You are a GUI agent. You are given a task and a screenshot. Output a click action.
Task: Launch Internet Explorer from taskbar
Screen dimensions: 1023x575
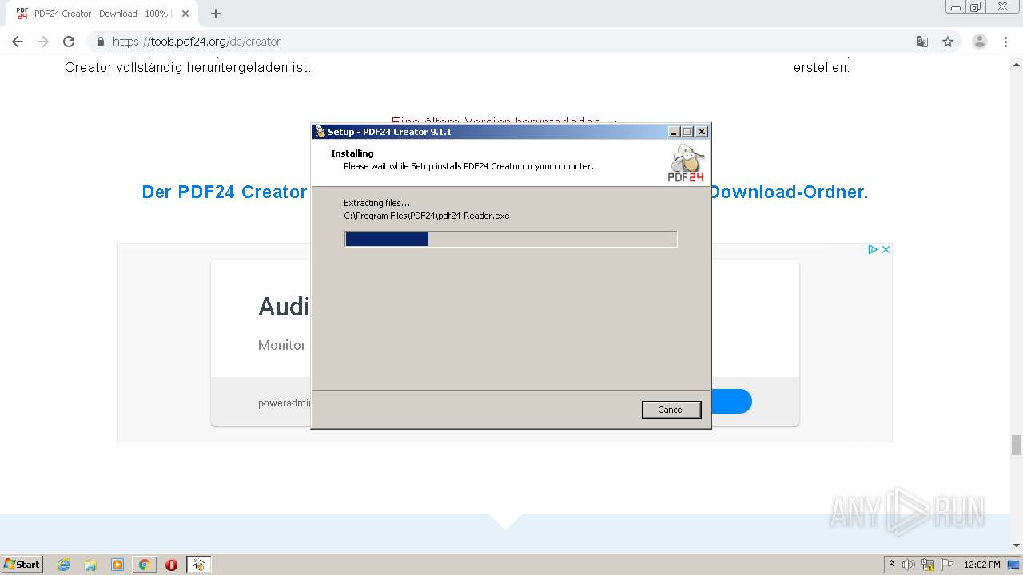(63, 565)
